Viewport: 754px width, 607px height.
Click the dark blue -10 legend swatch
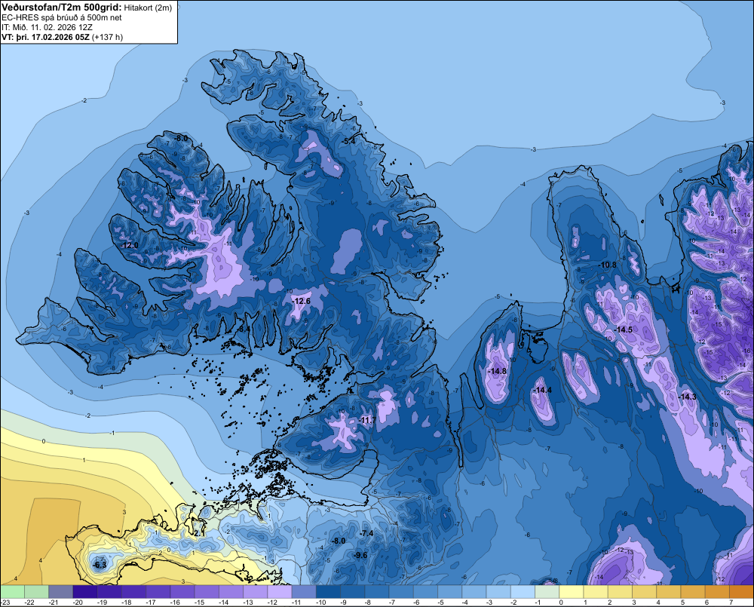click(328, 592)
